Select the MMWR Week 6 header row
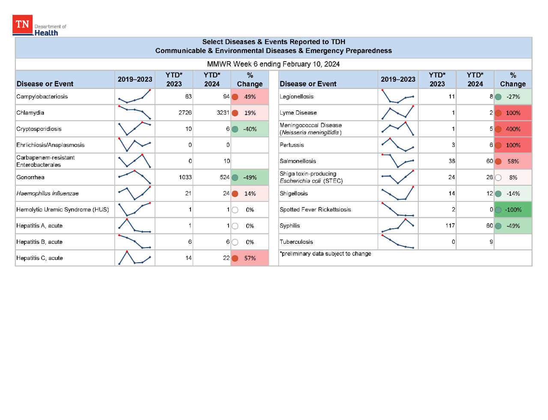This screenshot has height=420, width=548. [274, 64]
